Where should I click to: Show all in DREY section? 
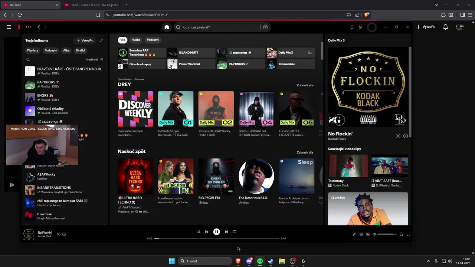click(x=305, y=85)
